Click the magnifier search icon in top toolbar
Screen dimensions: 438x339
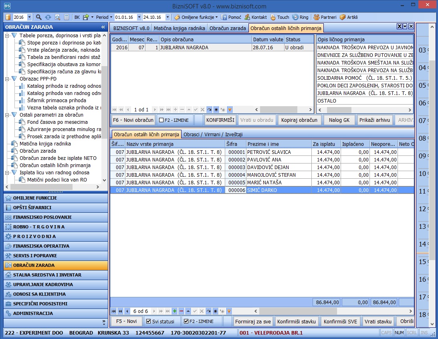tap(39, 17)
